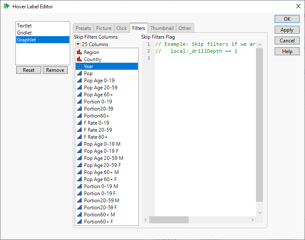Open the Click tab
This screenshot has height=240, width=305.
point(122,28)
